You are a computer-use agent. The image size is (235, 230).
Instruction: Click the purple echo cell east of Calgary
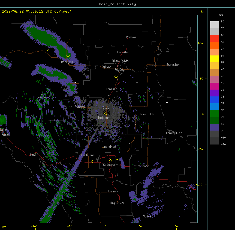(122, 163)
